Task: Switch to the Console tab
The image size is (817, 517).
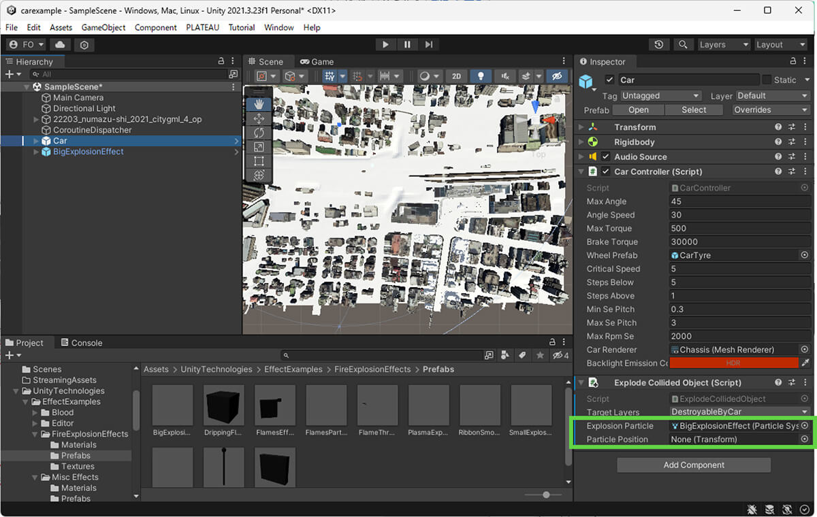Action: click(82, 343)
